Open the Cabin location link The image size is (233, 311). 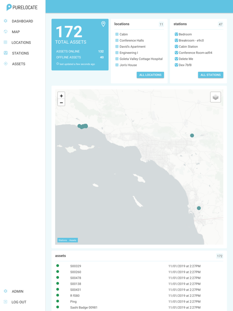(x=124, y=34)
